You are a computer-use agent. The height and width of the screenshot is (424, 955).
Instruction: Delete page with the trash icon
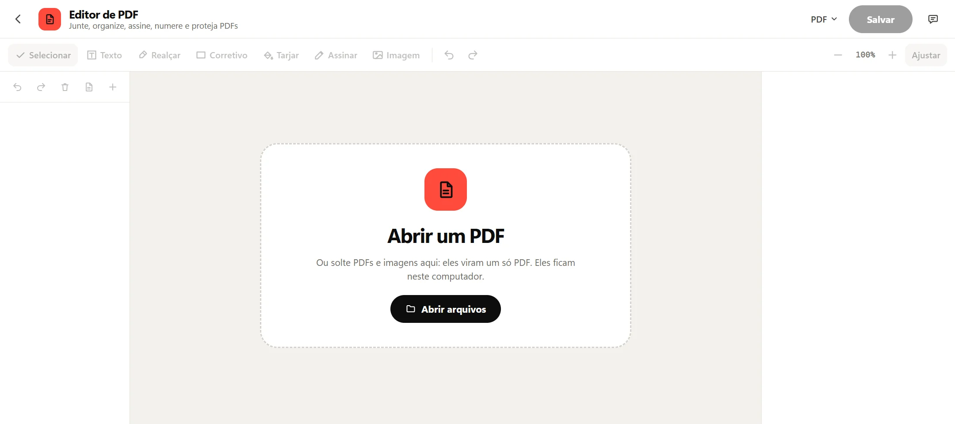65,87
